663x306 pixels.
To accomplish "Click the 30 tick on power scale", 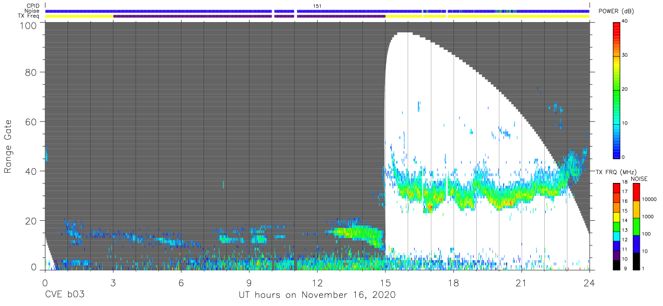I will (625, 56).
